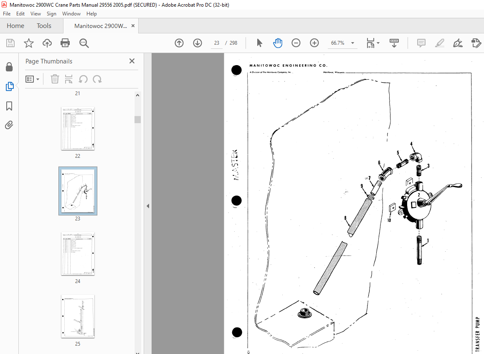484x354 pixels.
Task: Rotate page clockwise in thumbnails
Action: pyautogui.click(x=97, y=79)
